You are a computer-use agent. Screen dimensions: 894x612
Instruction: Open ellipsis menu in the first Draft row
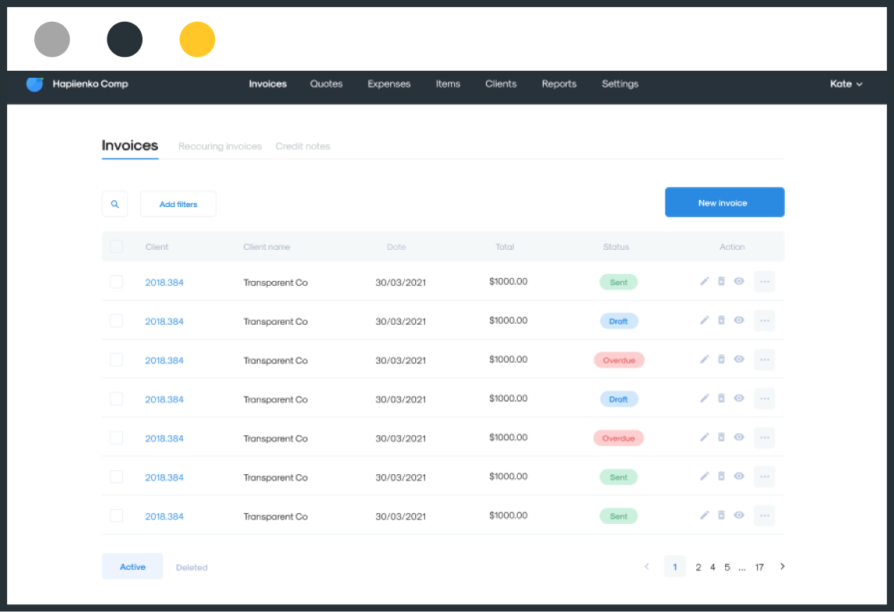765,321
